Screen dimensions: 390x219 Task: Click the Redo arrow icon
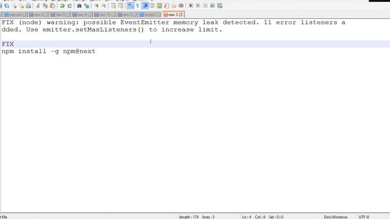pyautogui.click(x=69, y=5)
